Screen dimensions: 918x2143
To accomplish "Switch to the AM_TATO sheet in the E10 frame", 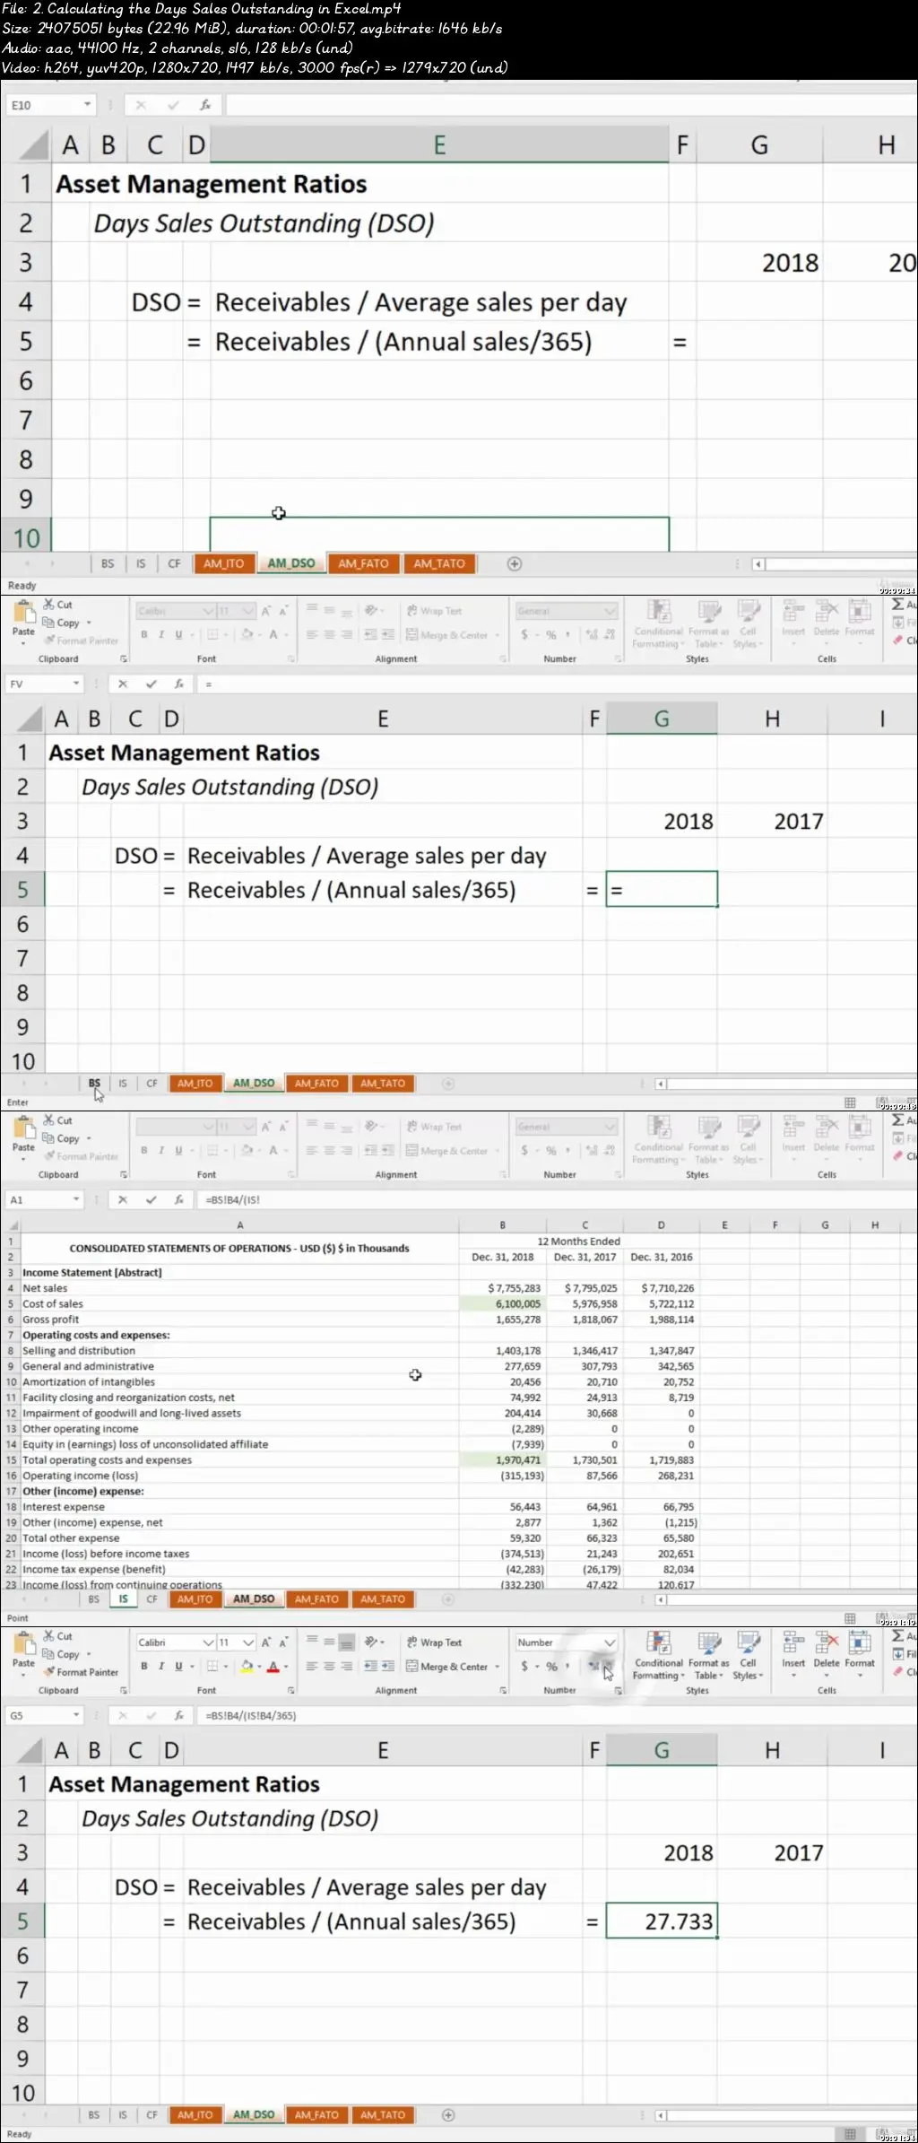I will coord(439,564).
